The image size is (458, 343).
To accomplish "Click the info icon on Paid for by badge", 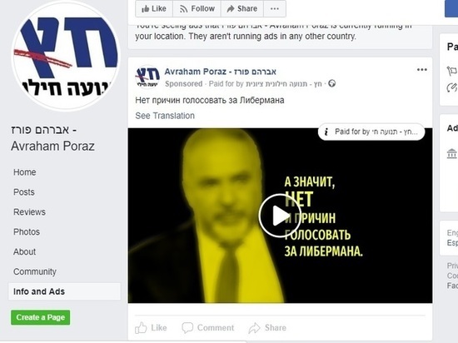I will coord(326,132).
